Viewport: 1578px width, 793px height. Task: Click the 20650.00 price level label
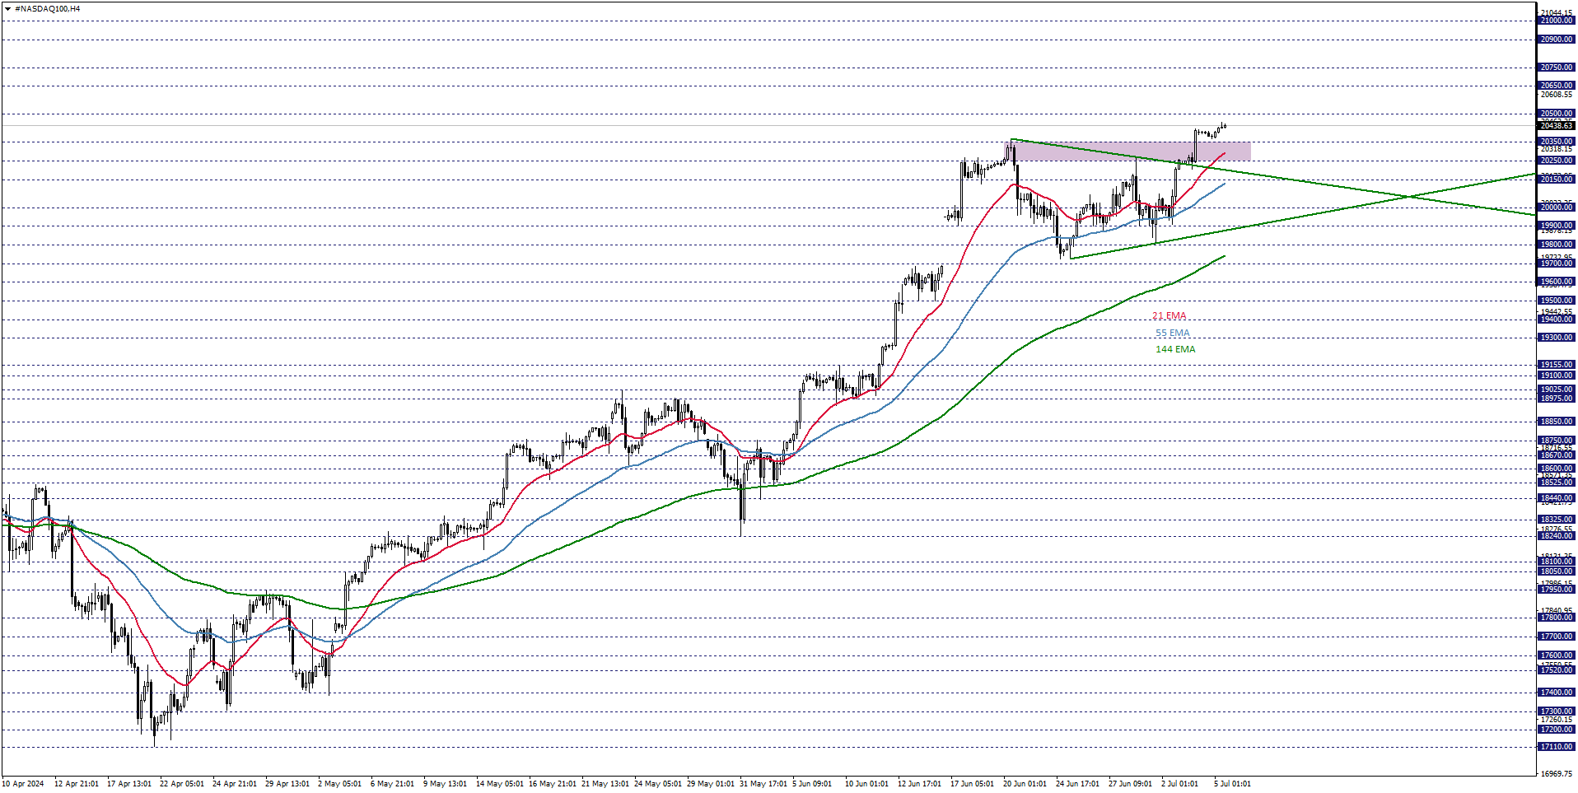(1557, 86)
